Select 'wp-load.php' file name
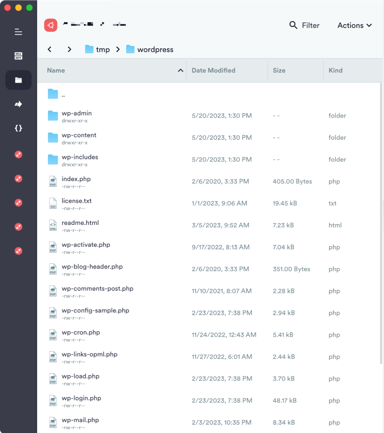Image resolution: width=384 pixels, height=433 pixels. [81, 376]
